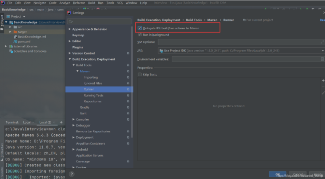Open Remote Jar Repositories settings
325x179 pixels.
(x=93, y=132)
